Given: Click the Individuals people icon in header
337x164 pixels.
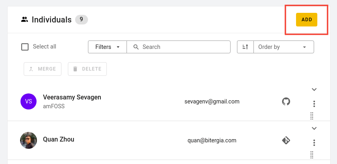Looking at the screenshot, I should click(x=25, y=20).
